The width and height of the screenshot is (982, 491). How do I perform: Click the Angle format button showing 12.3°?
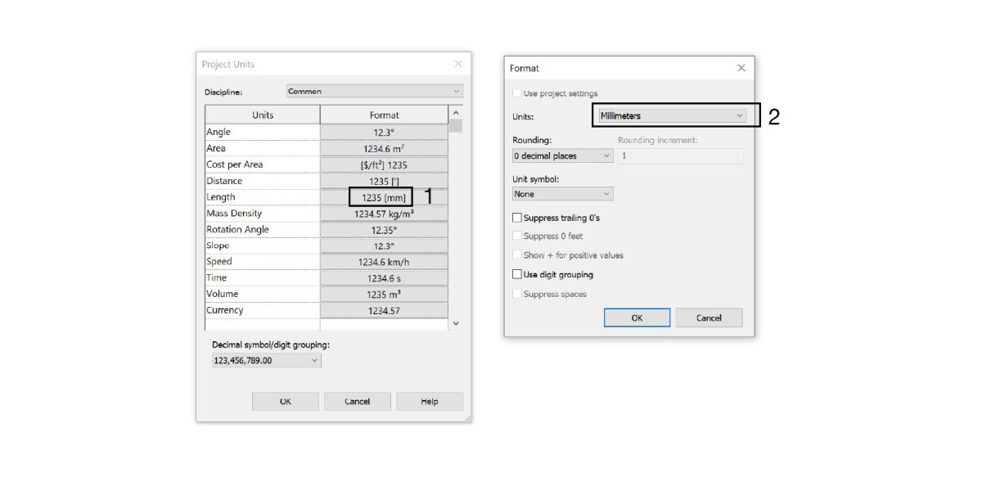tap(384, 131)
